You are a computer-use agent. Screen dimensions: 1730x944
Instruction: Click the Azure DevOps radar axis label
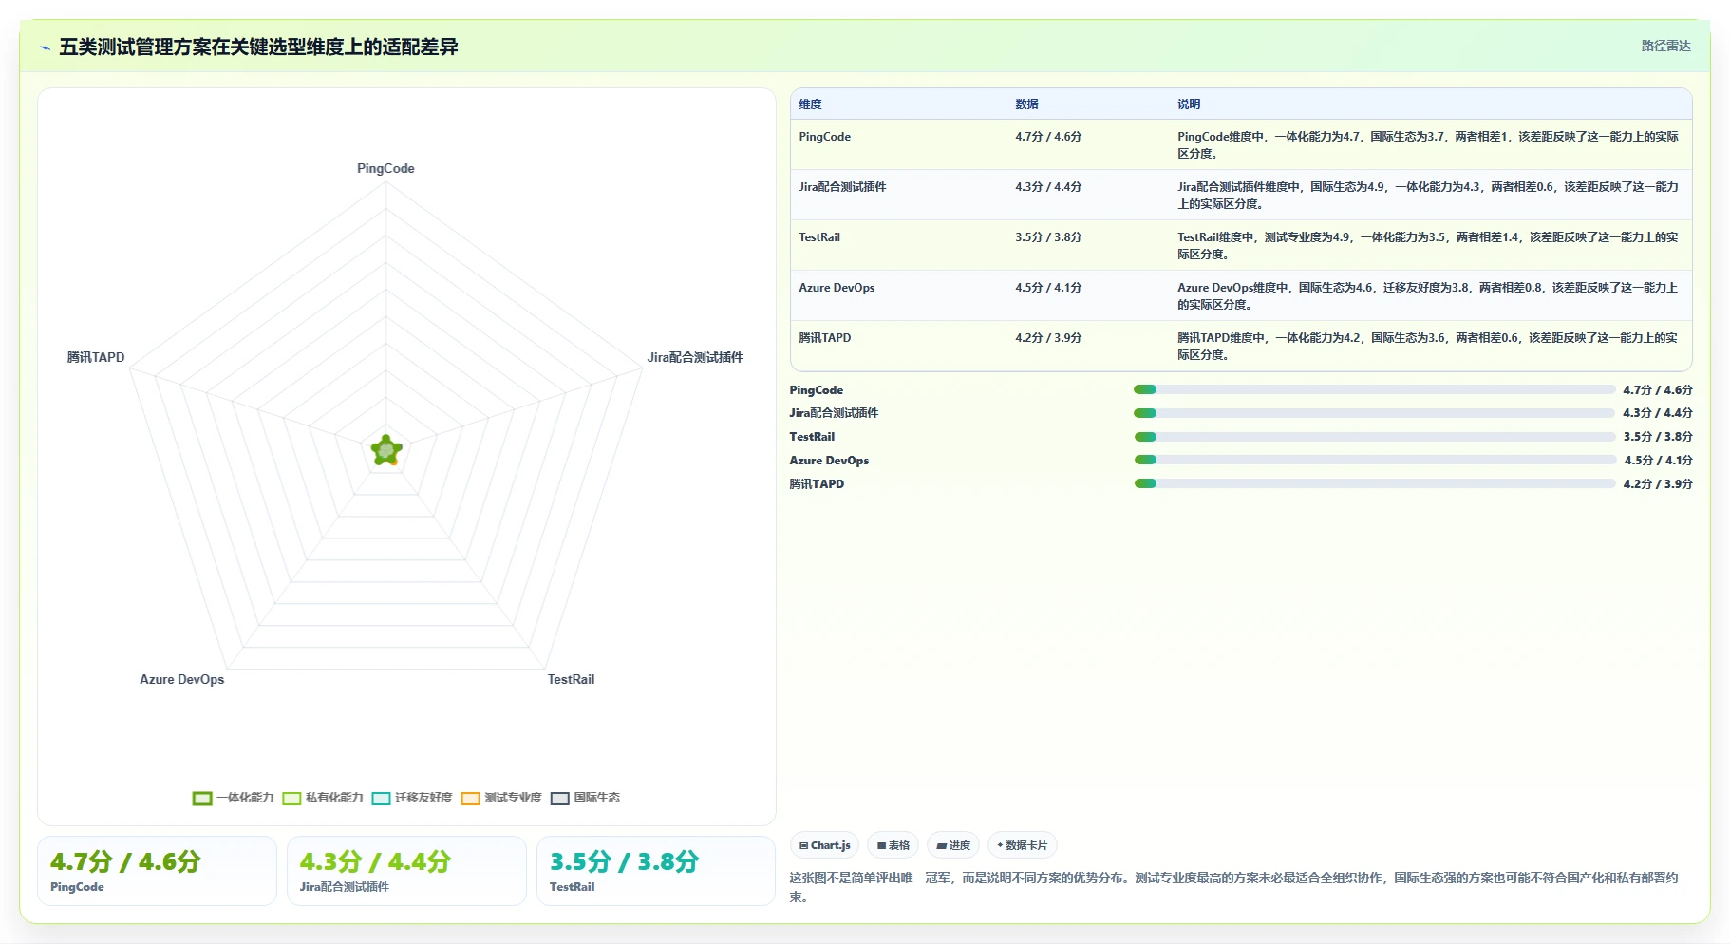point(182,679)
